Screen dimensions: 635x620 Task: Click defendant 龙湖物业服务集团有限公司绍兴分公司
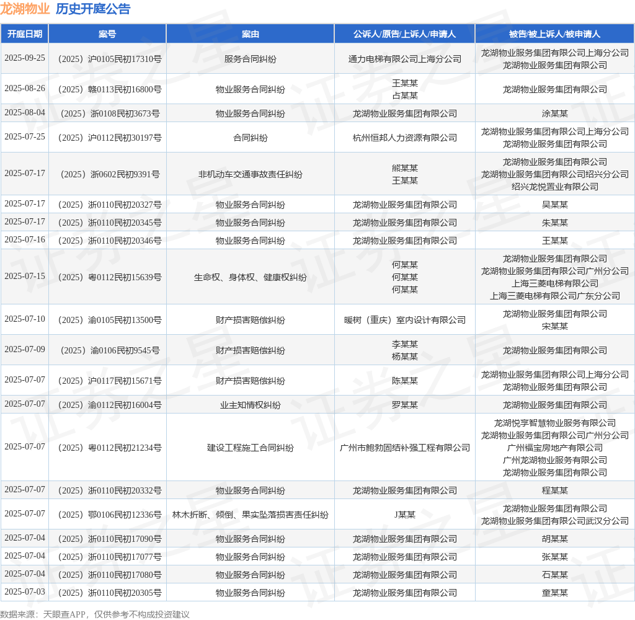click(x=555, y=174)
